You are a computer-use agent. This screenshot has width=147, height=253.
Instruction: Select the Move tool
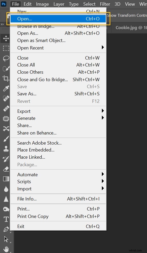click(6, 38)
